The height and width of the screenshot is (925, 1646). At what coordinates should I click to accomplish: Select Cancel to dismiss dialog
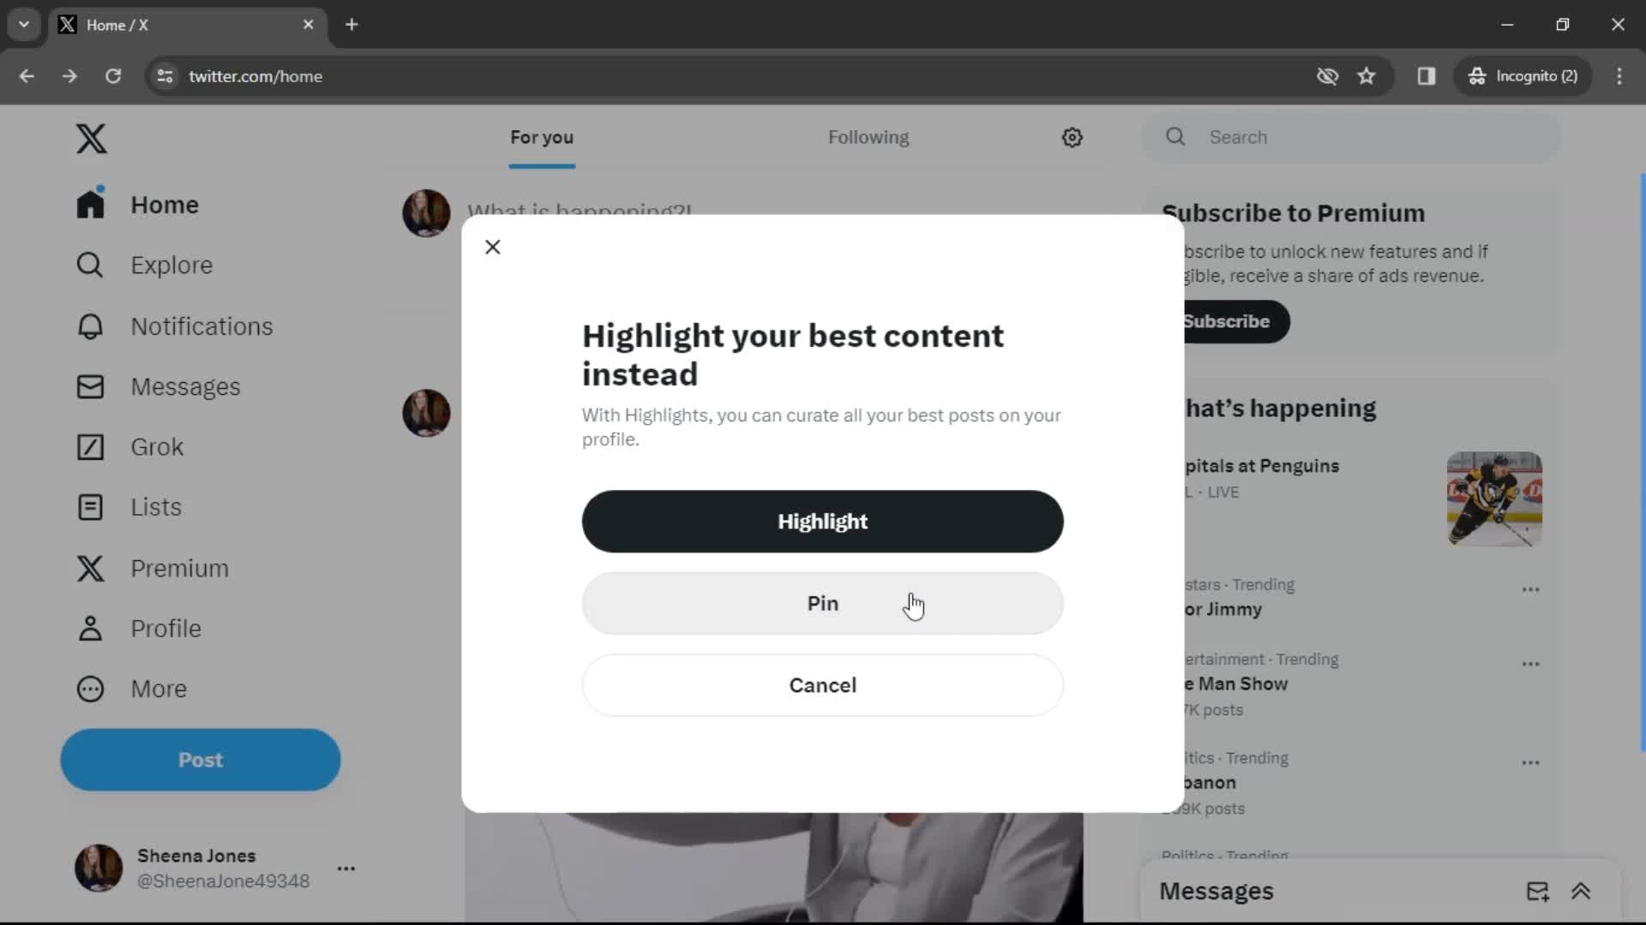[823, 684]
